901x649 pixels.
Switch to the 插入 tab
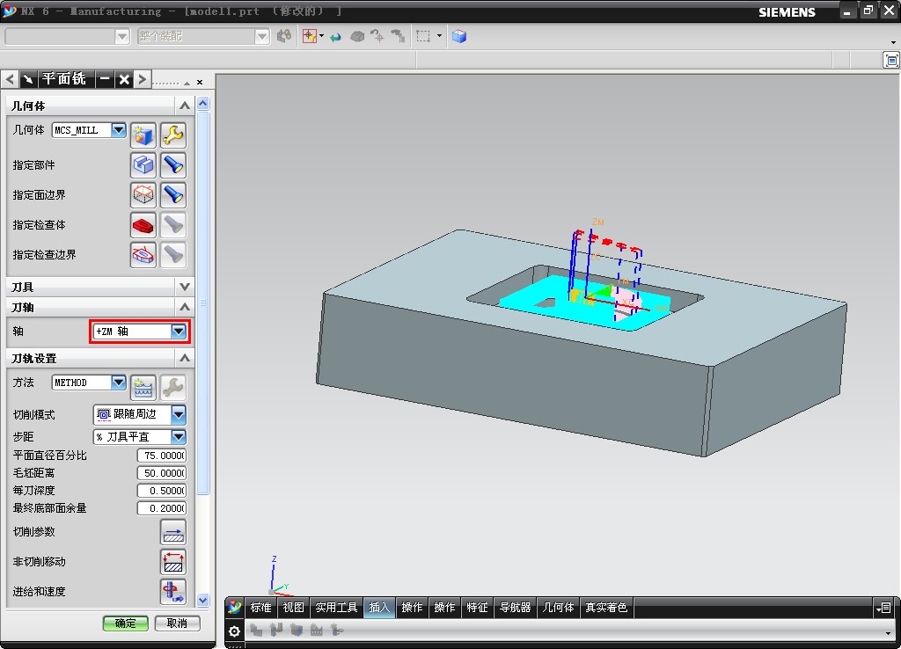point(379,608)
